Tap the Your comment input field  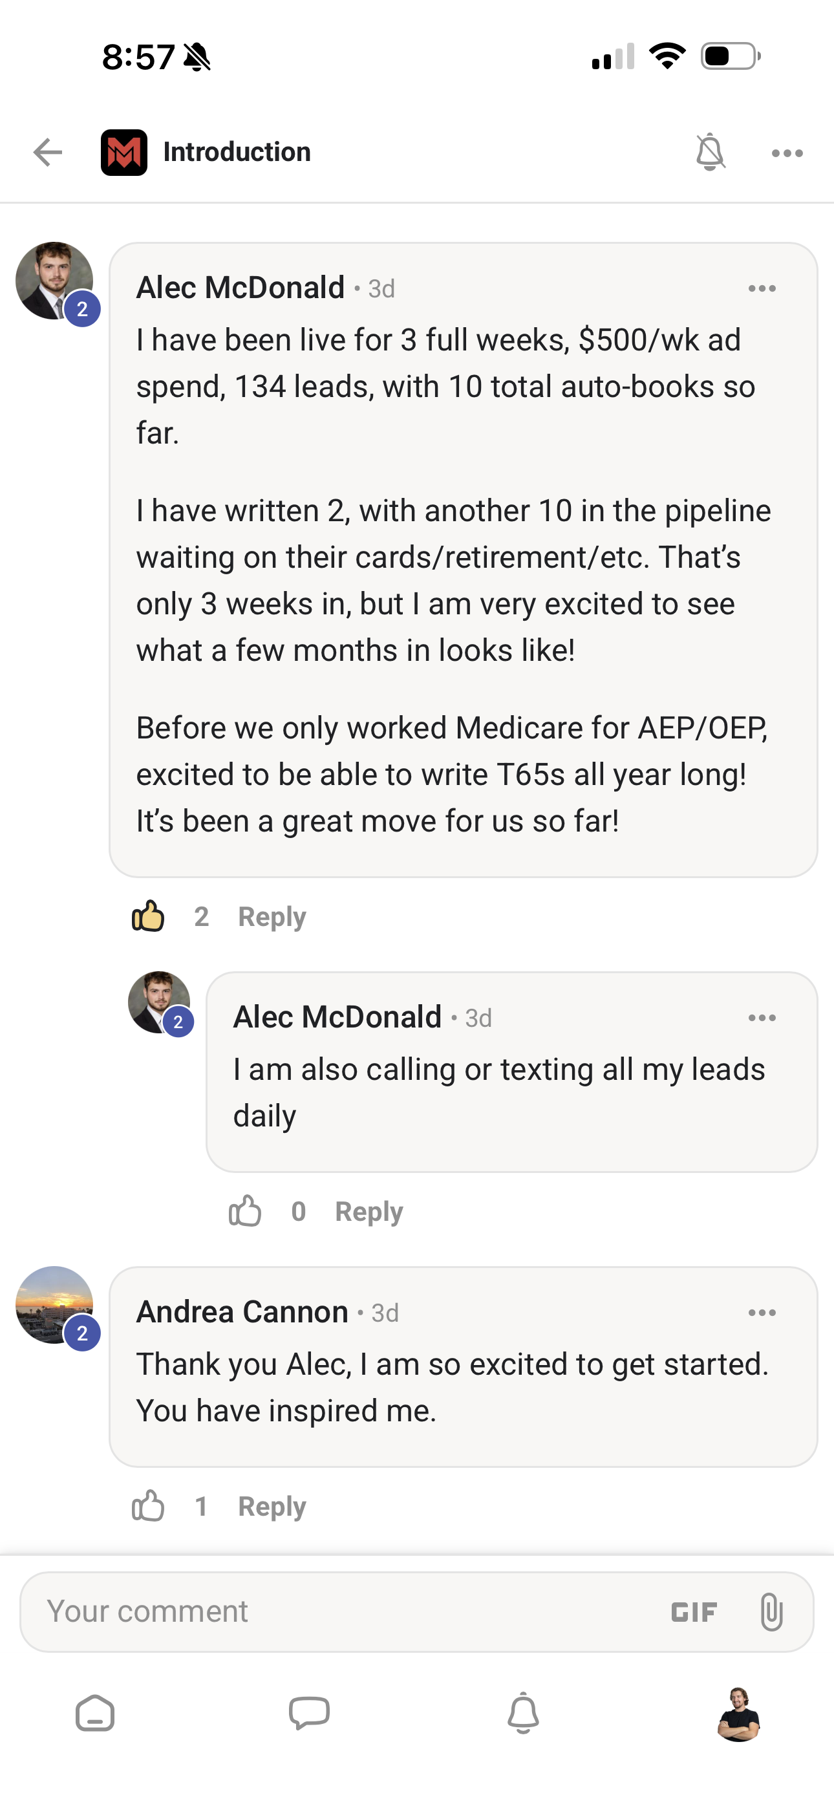click(281, 1611)
